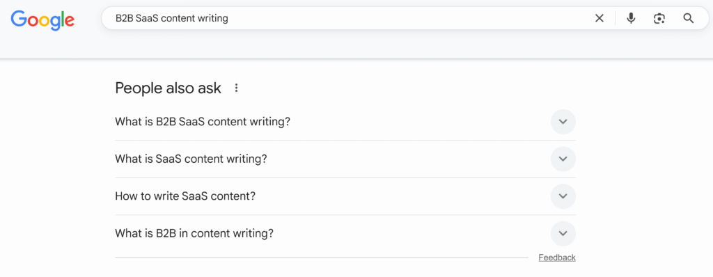Select 'How to write SaaS content?' question text

[185, 196]
